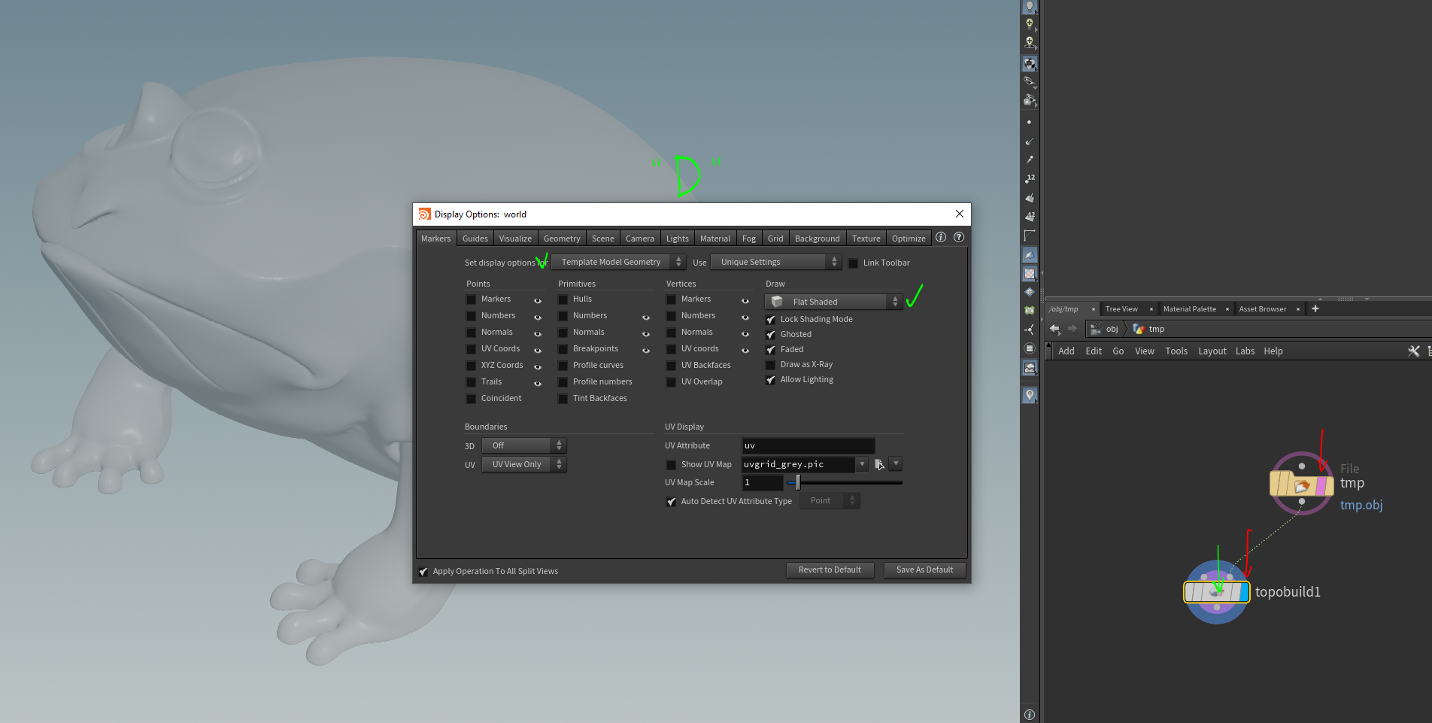Enable the Ghosted checkbox

pyautogui.click(x=771, y=335)
